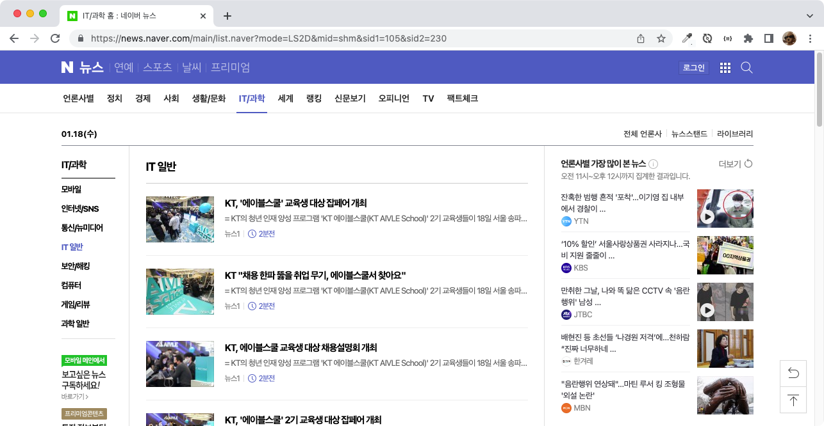Click the JTBC press logo icon
This screenshot has width=824, height=426.
click(x=566, y=315)
